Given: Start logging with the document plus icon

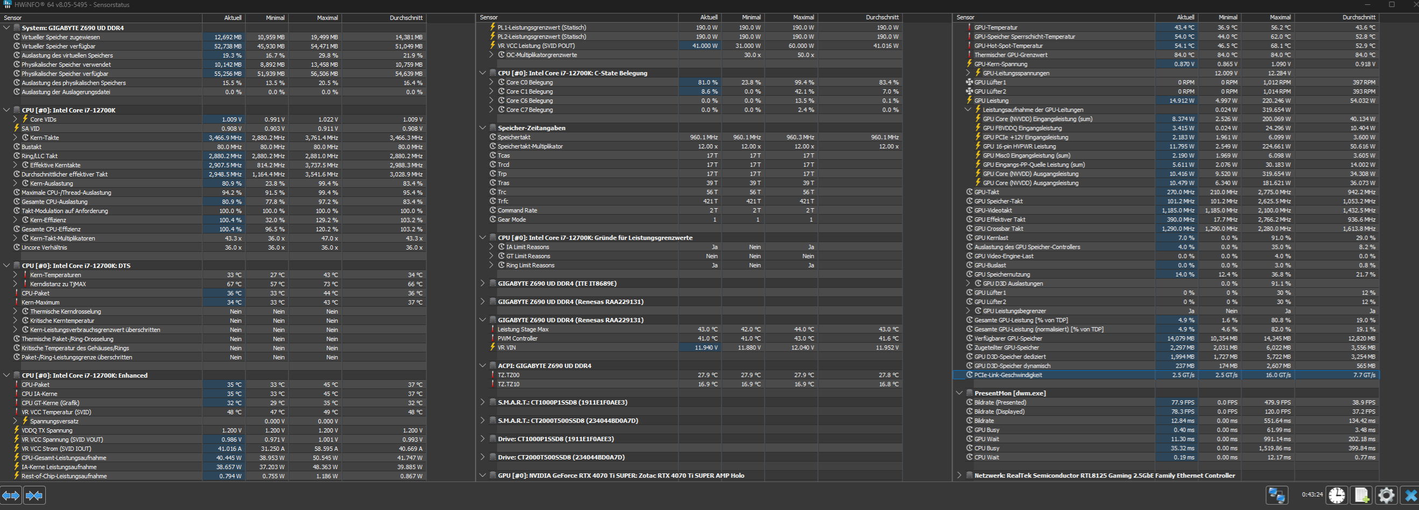Looking at the screenshot, I should click(x=1362, y=495).
